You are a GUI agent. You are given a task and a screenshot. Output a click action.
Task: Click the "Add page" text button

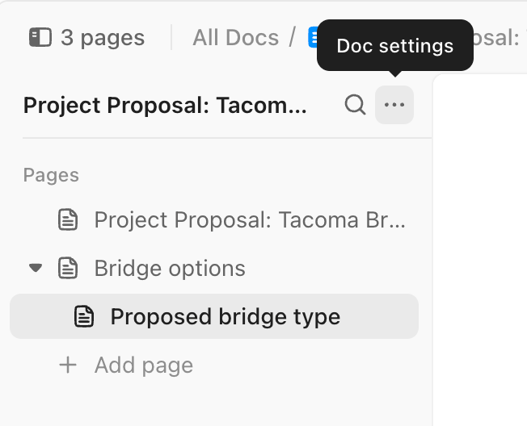point(143,365)
